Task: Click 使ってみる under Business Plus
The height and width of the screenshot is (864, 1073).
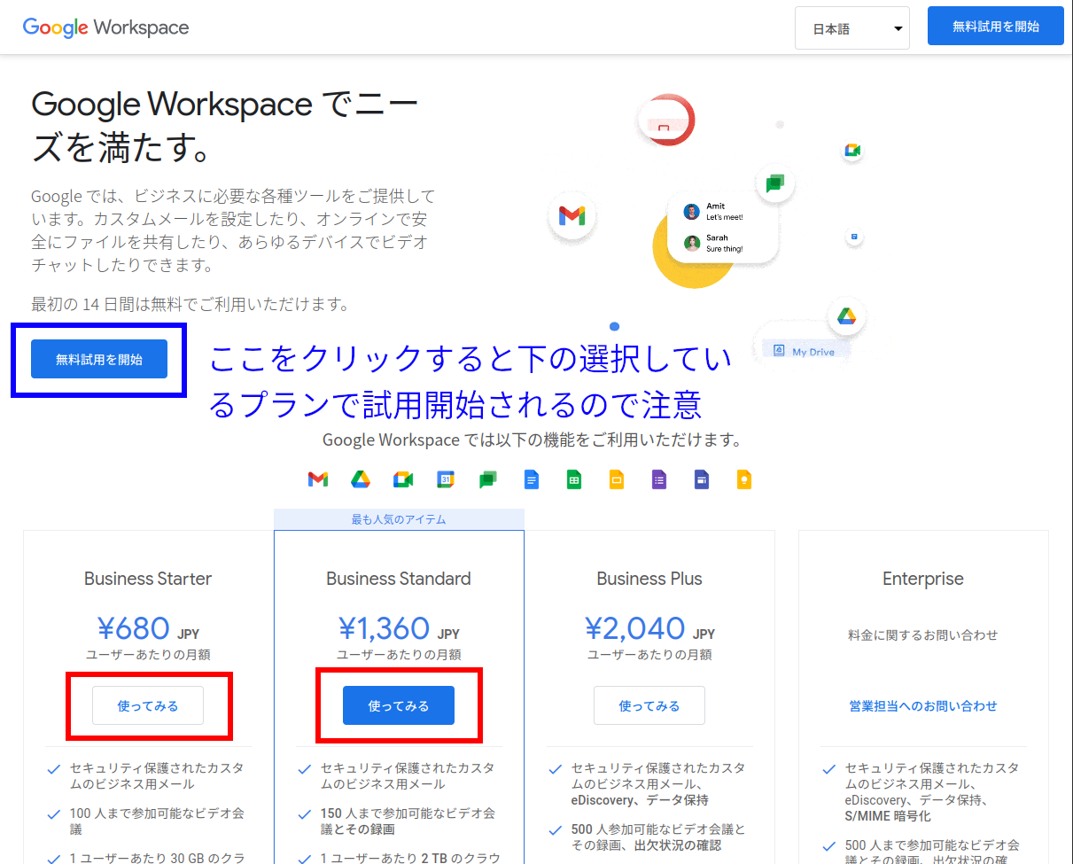Action: (649, 705)
